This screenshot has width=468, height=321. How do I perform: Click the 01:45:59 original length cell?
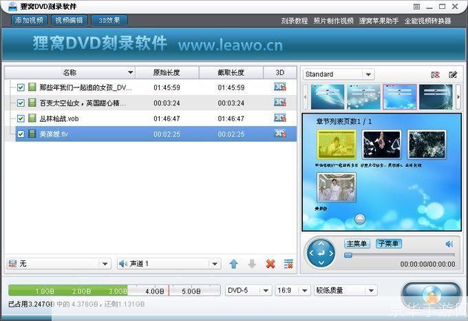tap(167, 87)
